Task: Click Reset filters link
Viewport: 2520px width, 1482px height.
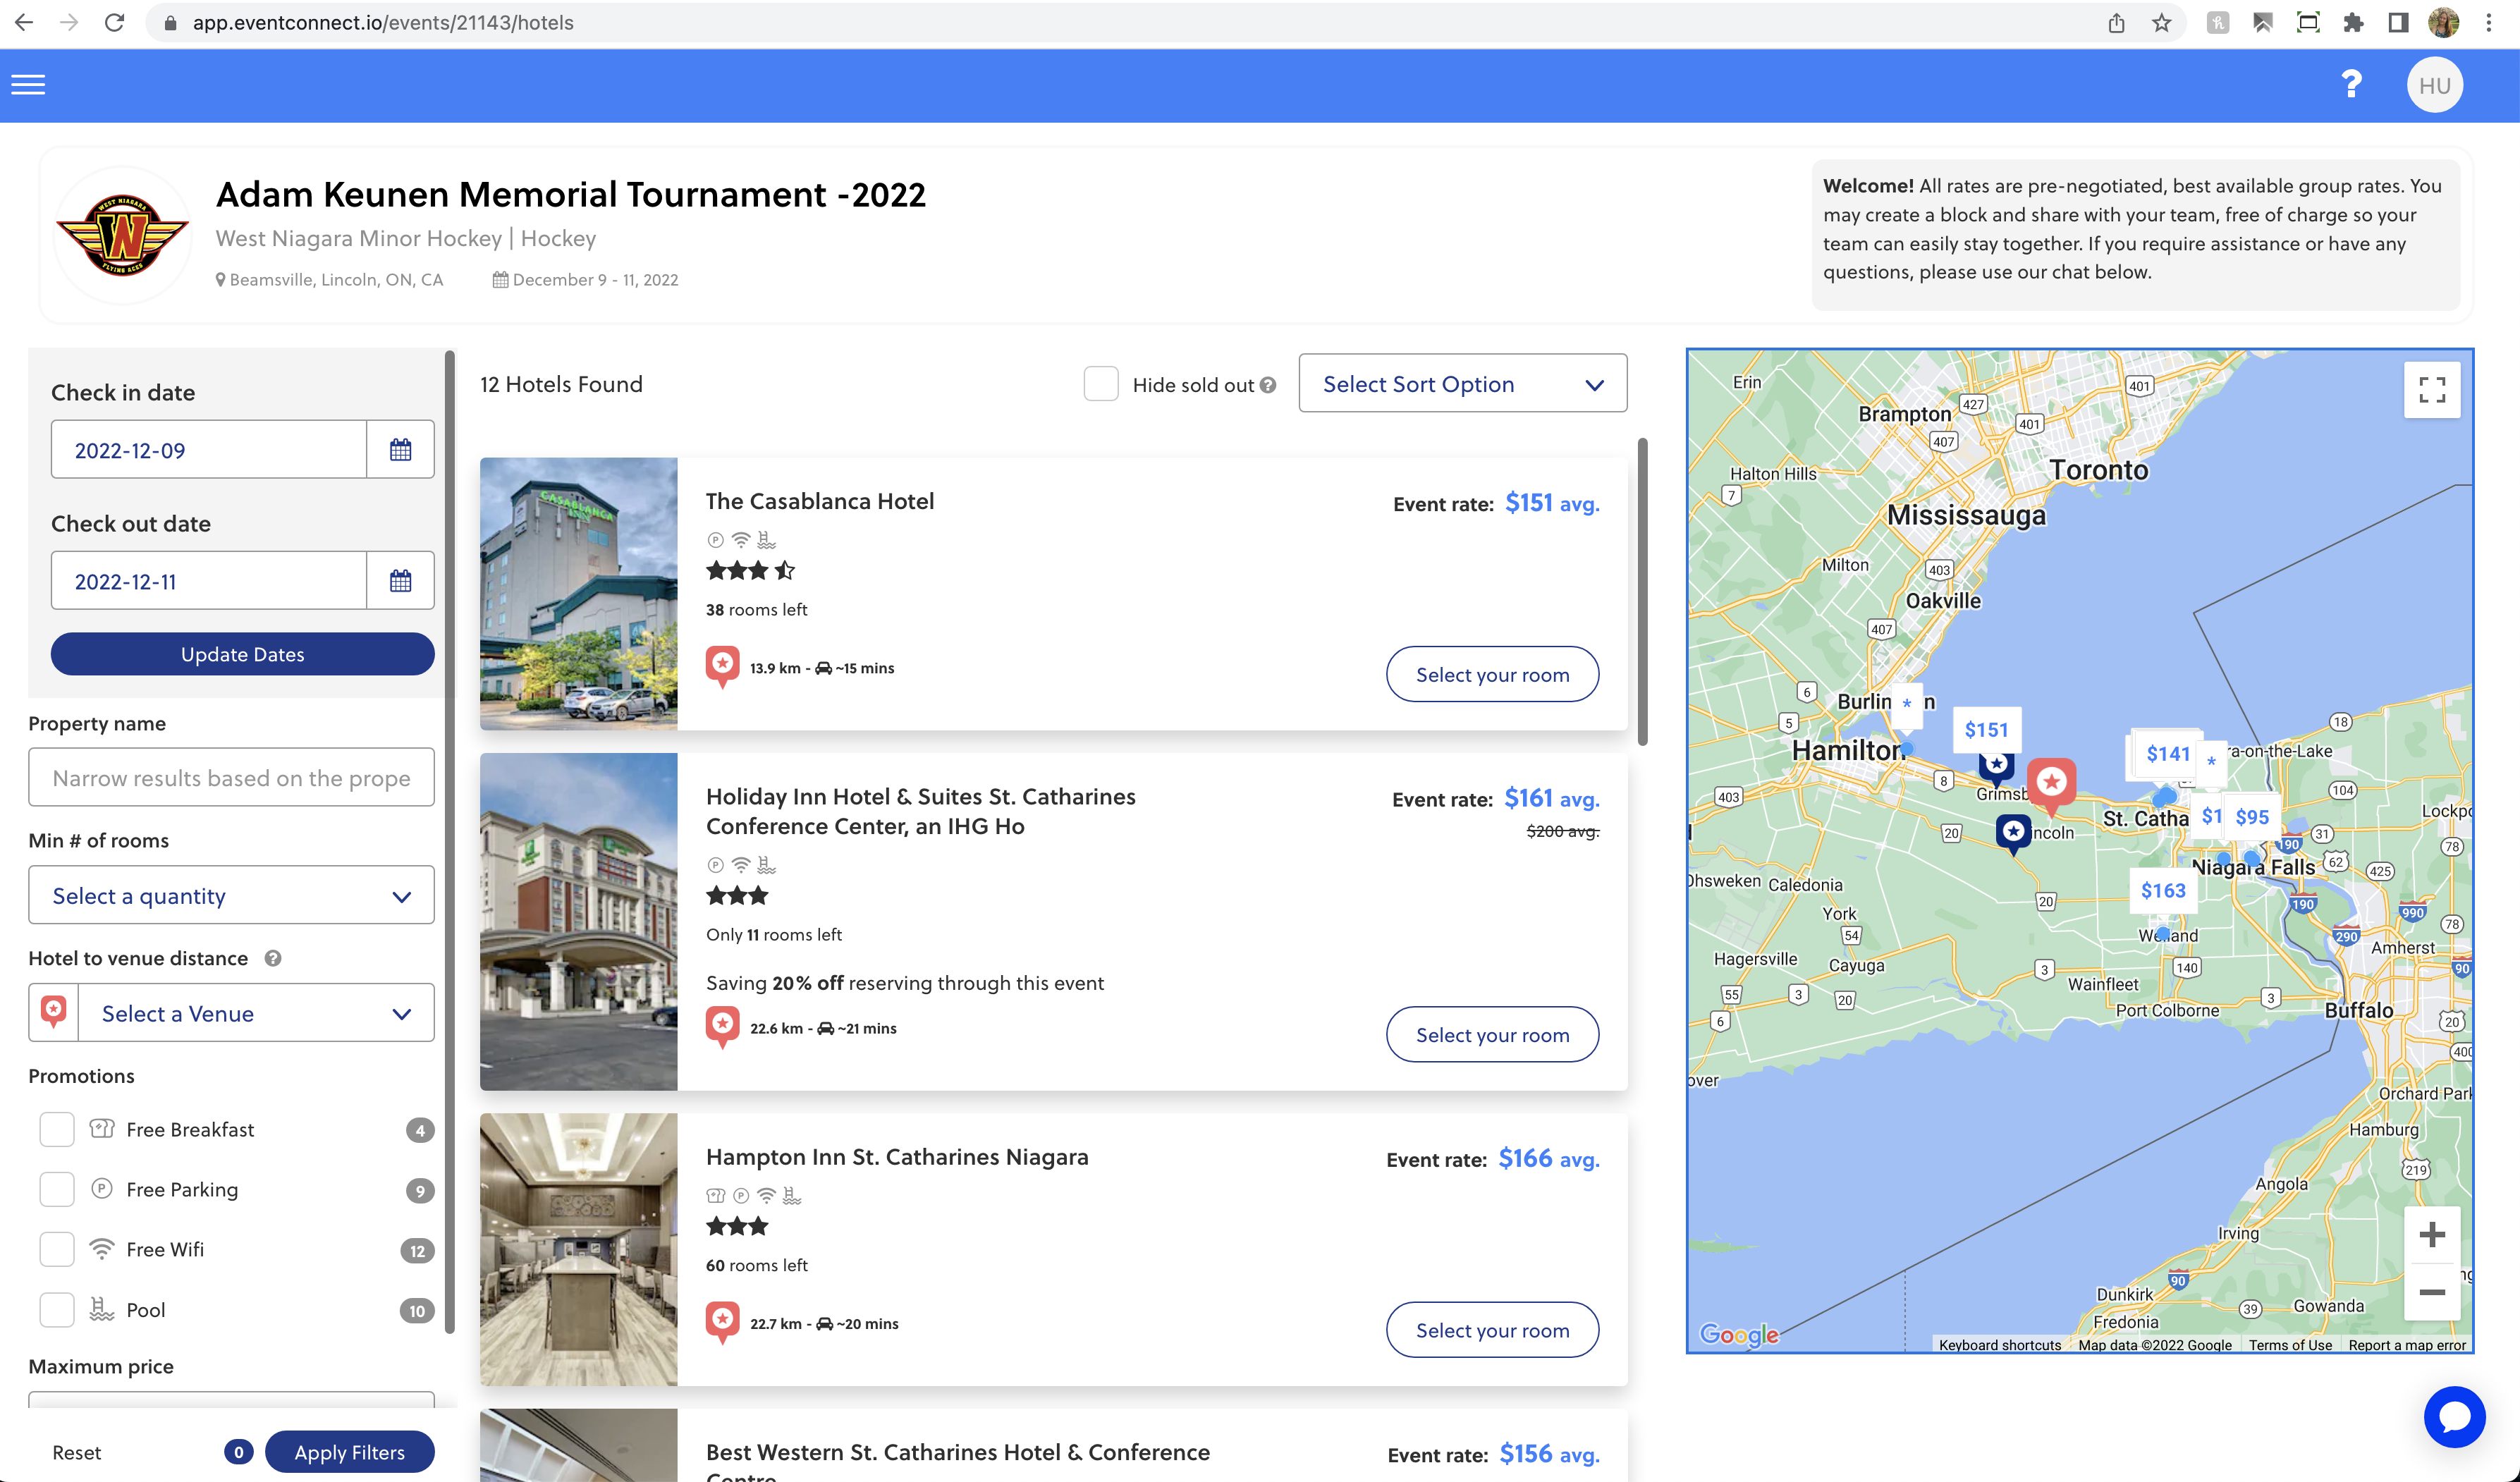Action: [x=77, y=1452]
